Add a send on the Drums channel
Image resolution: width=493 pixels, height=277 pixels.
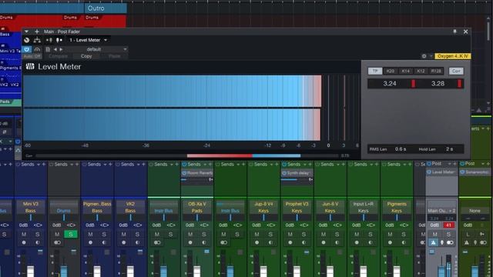(x=77, y=164)
